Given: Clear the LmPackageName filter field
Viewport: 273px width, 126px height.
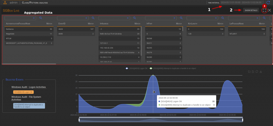Looking at the screenshot, I should tap(257, 18).
